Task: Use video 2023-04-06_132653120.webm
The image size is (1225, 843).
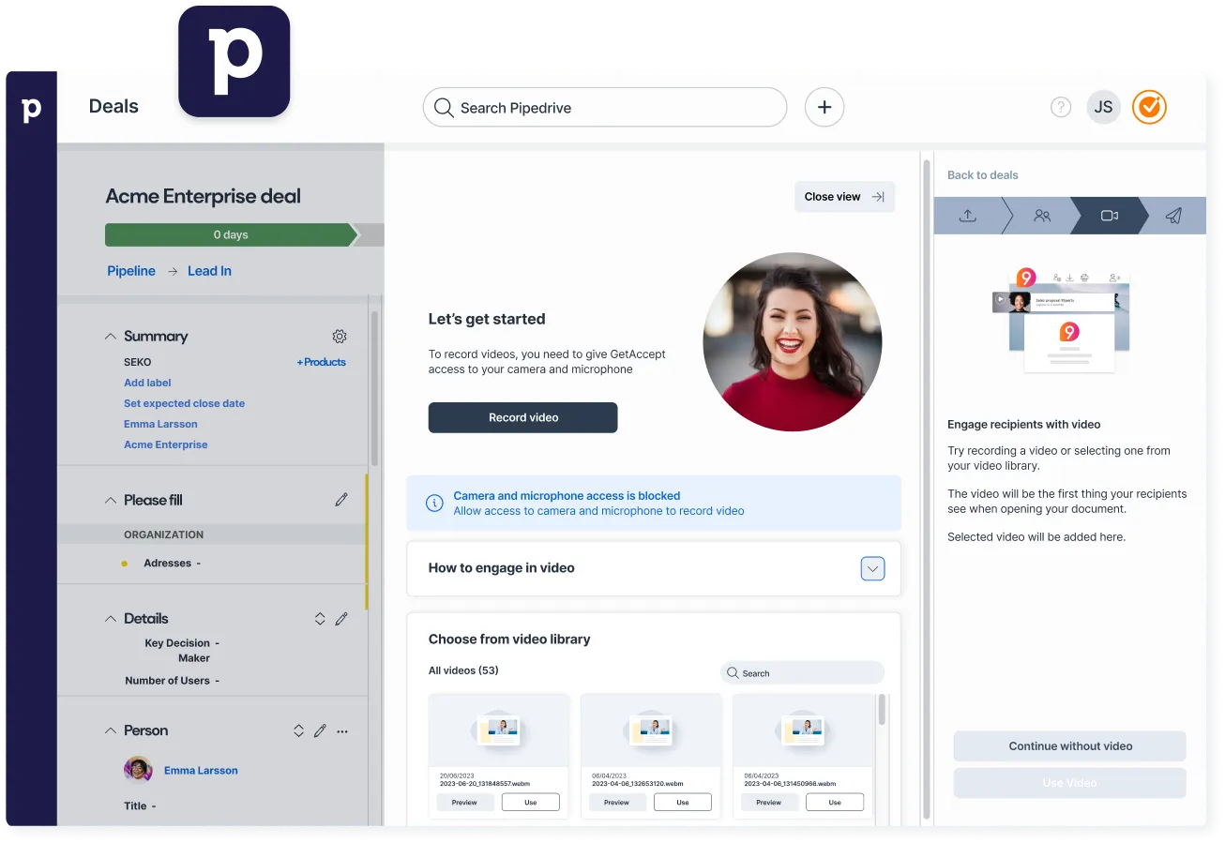Action: (682, 803)
